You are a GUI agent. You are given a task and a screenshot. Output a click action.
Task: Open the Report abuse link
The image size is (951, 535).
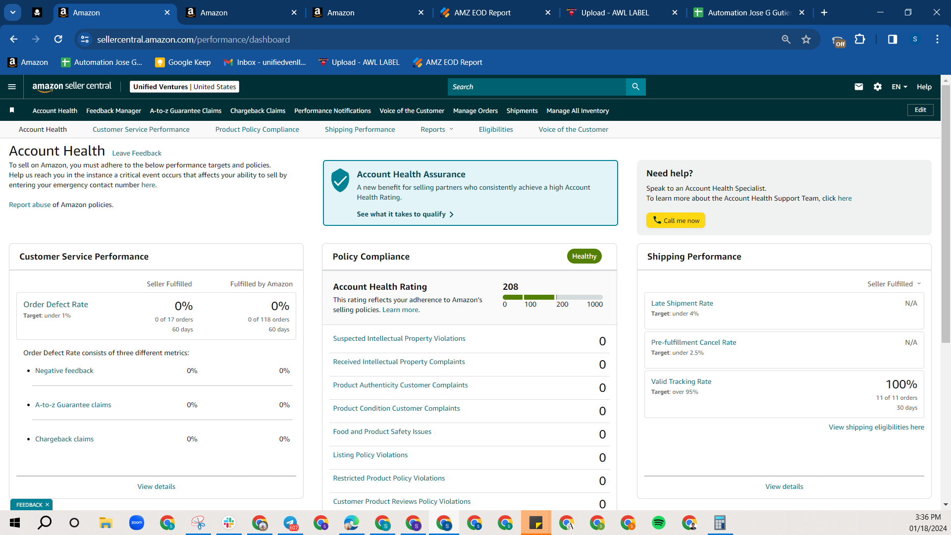(x=30, y=205)
